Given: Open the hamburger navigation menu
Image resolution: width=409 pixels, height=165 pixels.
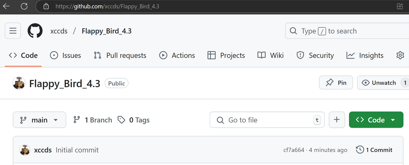Looking at the screenshot, I should (x=13, y=31).
